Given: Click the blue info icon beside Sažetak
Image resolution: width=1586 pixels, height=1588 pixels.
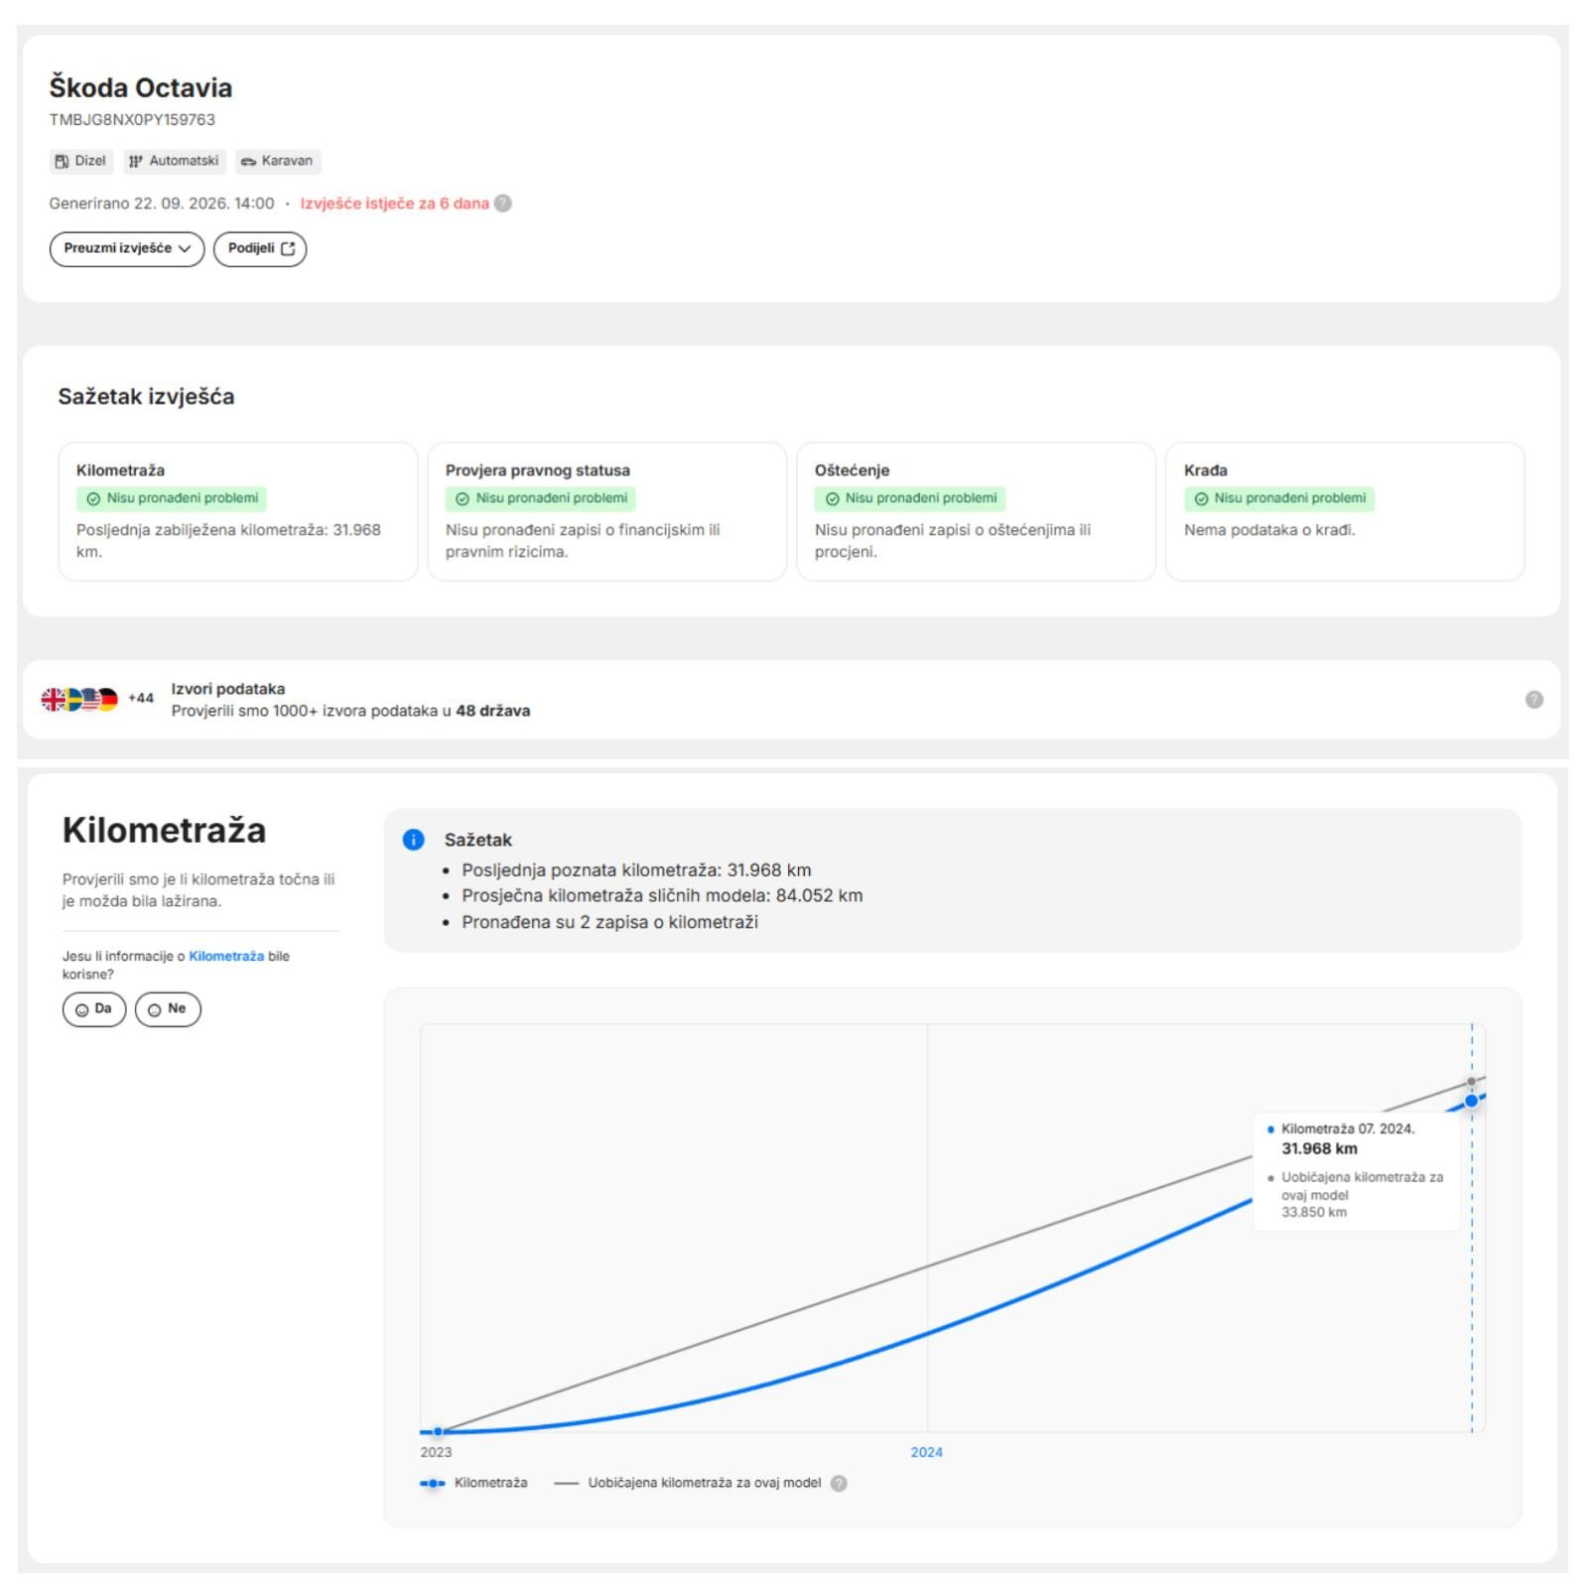Looking at the screenshot, I should [413, 840].
